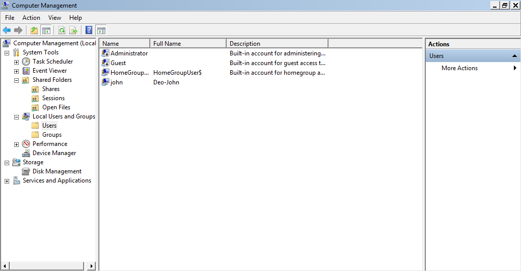
Task: Click the john user account icon
Action: tap(105, 82)
